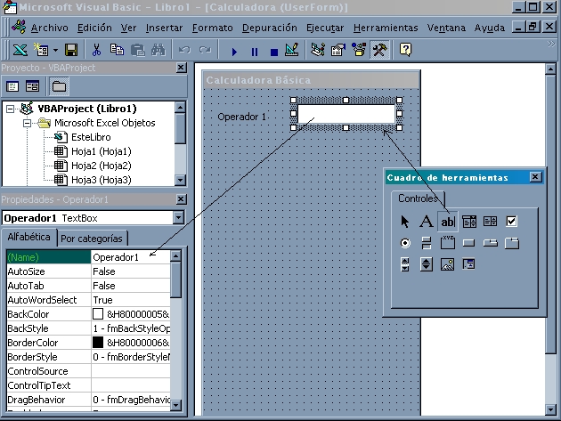Select the OptionButton control in the toolbox
The height and width of the screenshot is (421, 561).
pyautogui.click(x=405, y=242)
